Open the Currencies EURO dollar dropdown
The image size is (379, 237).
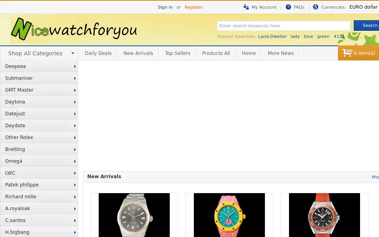coord(363,7)
